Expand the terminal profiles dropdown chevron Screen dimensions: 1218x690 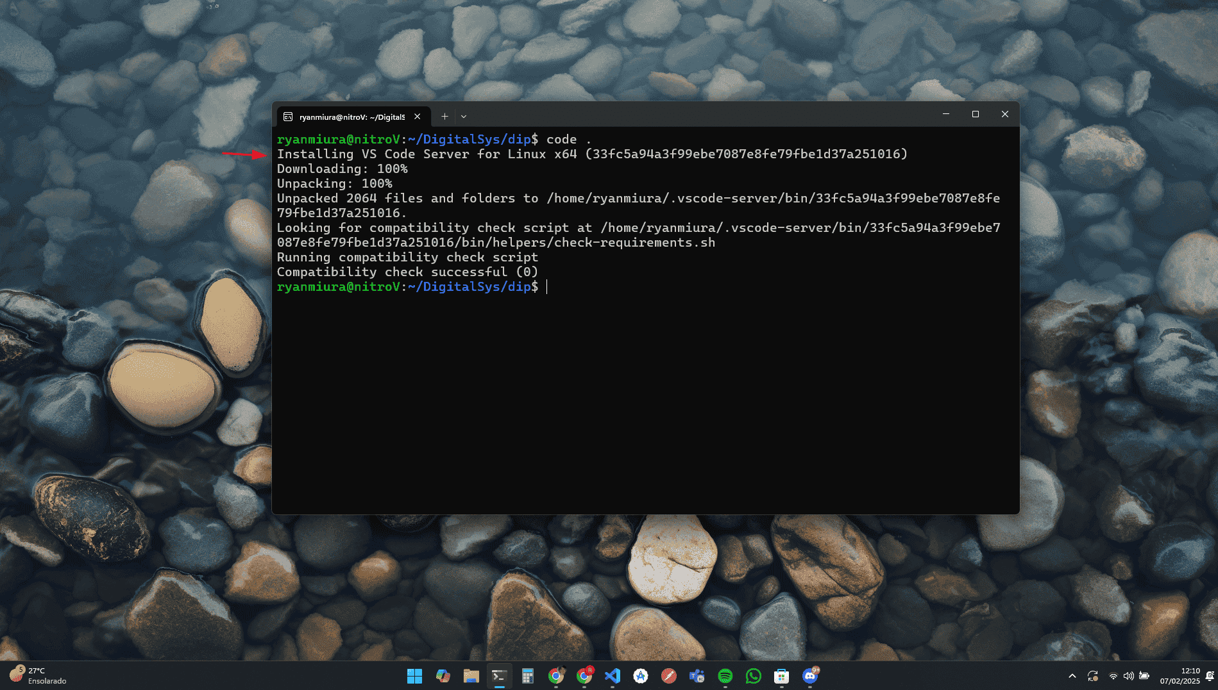click(x=464, y=117)
